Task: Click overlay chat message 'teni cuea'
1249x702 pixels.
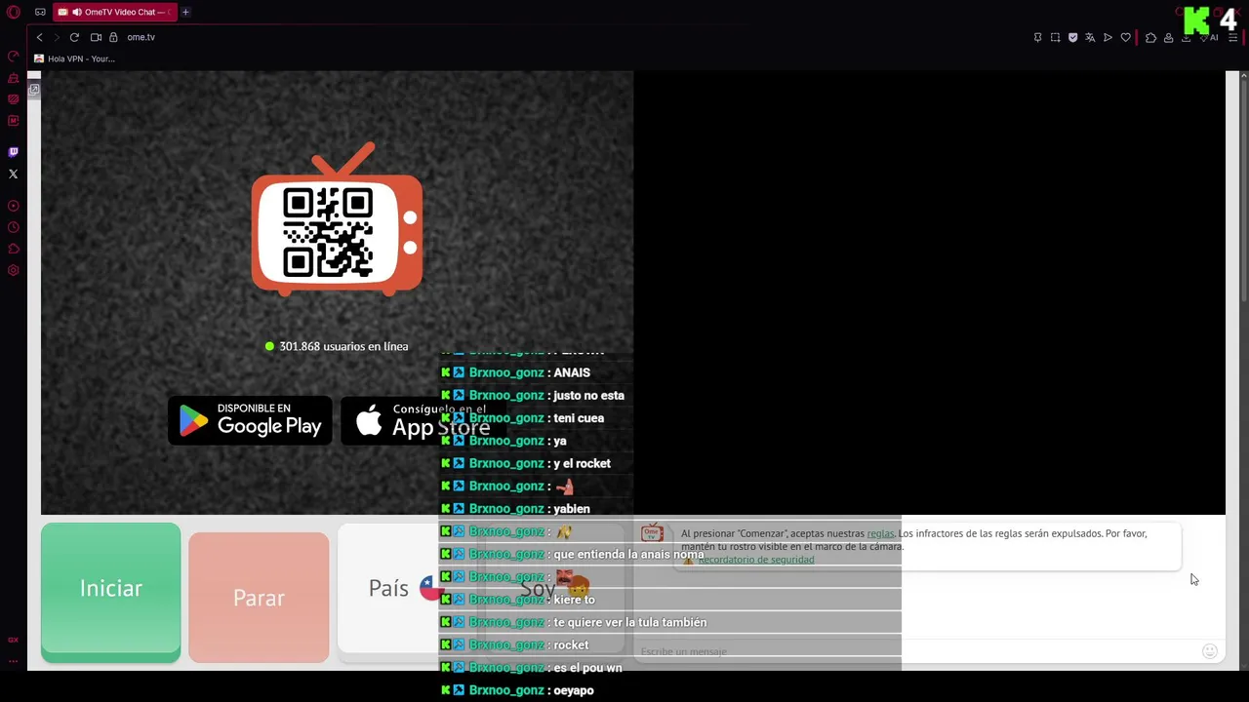Action: click(x=579, y=418)
